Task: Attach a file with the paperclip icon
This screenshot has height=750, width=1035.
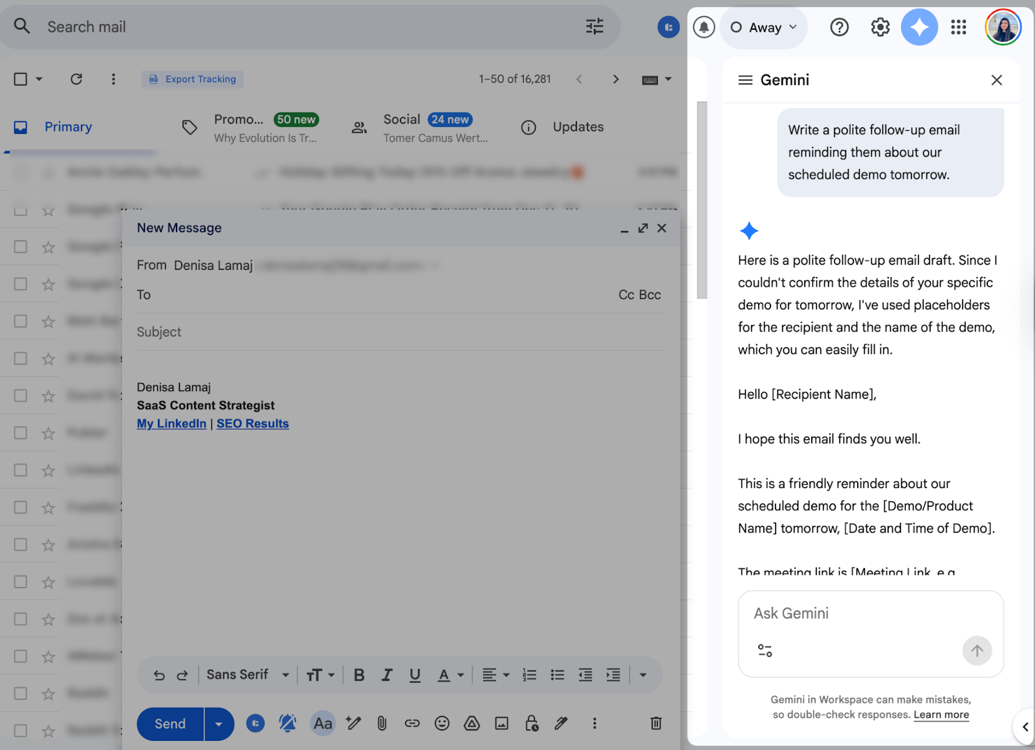Action: (382, 723)
